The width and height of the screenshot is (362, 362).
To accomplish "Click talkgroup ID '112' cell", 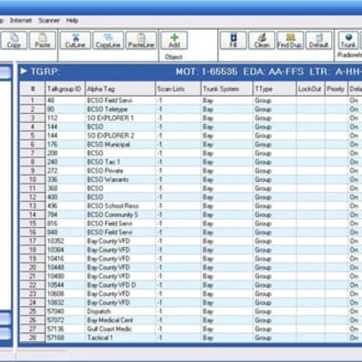I will (65, 118).
